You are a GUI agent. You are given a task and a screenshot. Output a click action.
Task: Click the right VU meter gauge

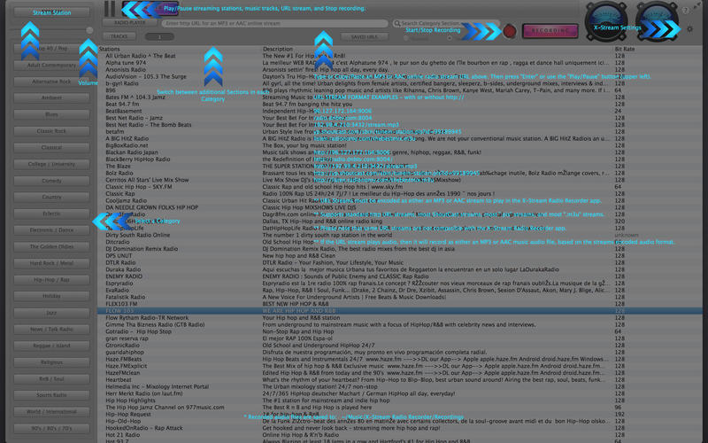click(x=656, y=20)
